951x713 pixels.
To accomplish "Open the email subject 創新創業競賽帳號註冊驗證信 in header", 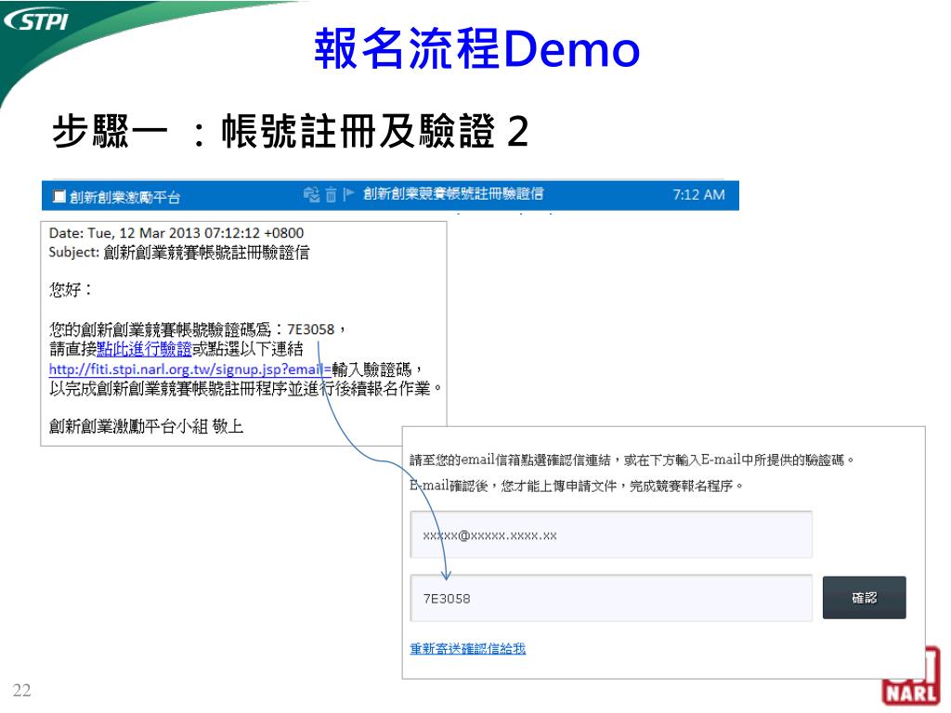I will pyautogui.click(x=453, y=194).
